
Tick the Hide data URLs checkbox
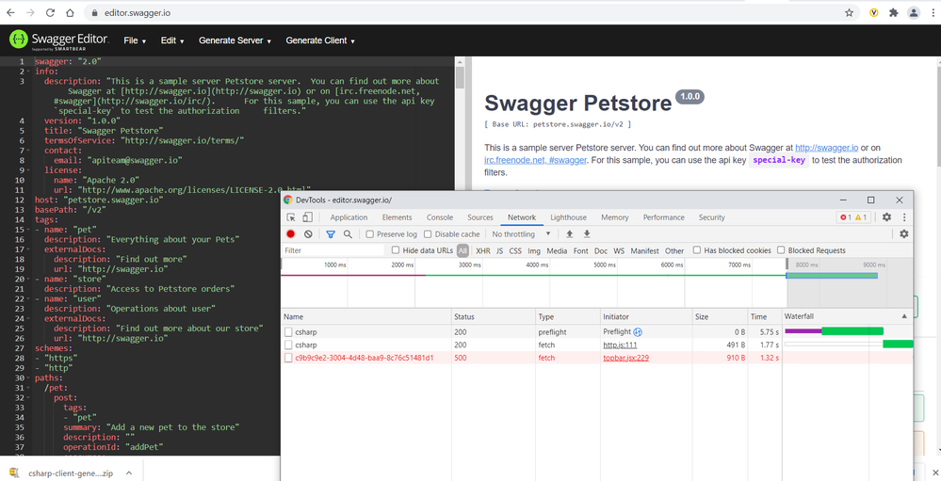pyautogui.click(x=396, y=250)
